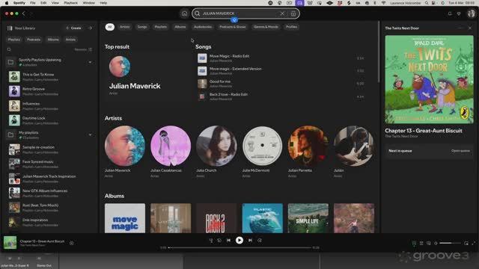Viewport: 479px width, 269px height.
Task: Open Simple Life album cover
Action: [x=308, y=218]
